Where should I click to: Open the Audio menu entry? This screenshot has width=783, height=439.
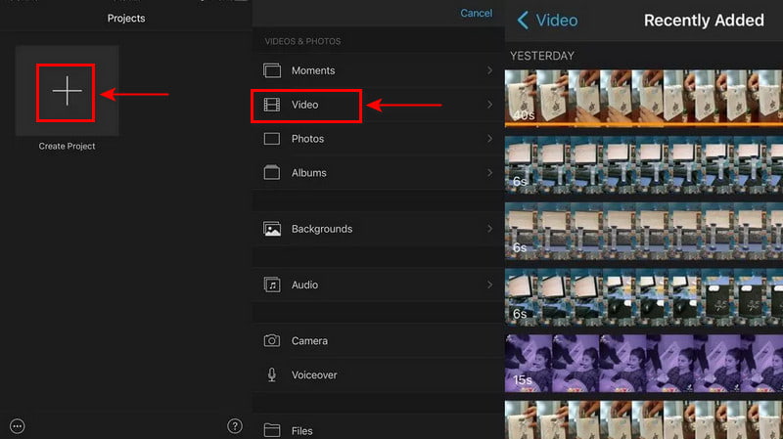379,285
